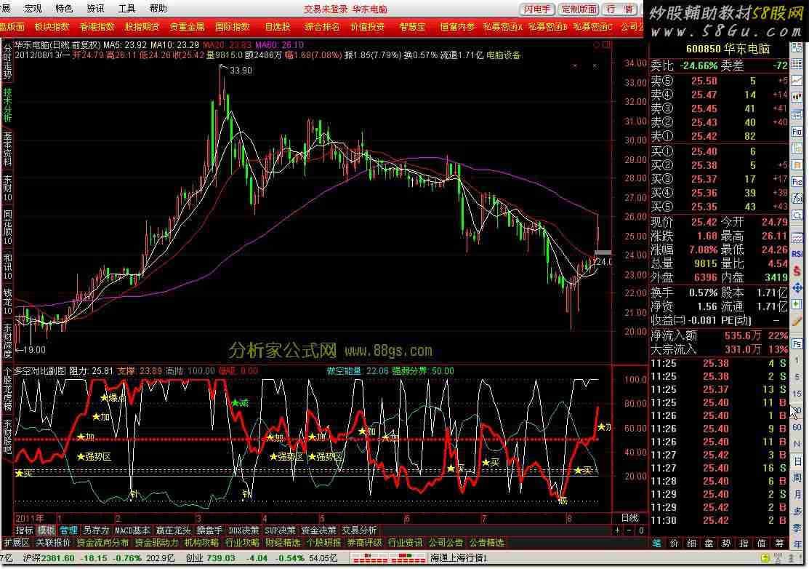Choose 资金决策 template
This screenshot has width=809, height=569.
click(318, 530)
